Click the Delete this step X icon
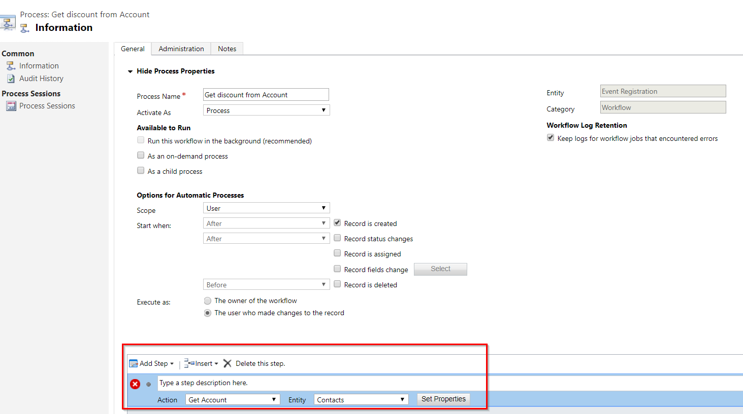The image size is (743, 414). click(x=228, y=363)
